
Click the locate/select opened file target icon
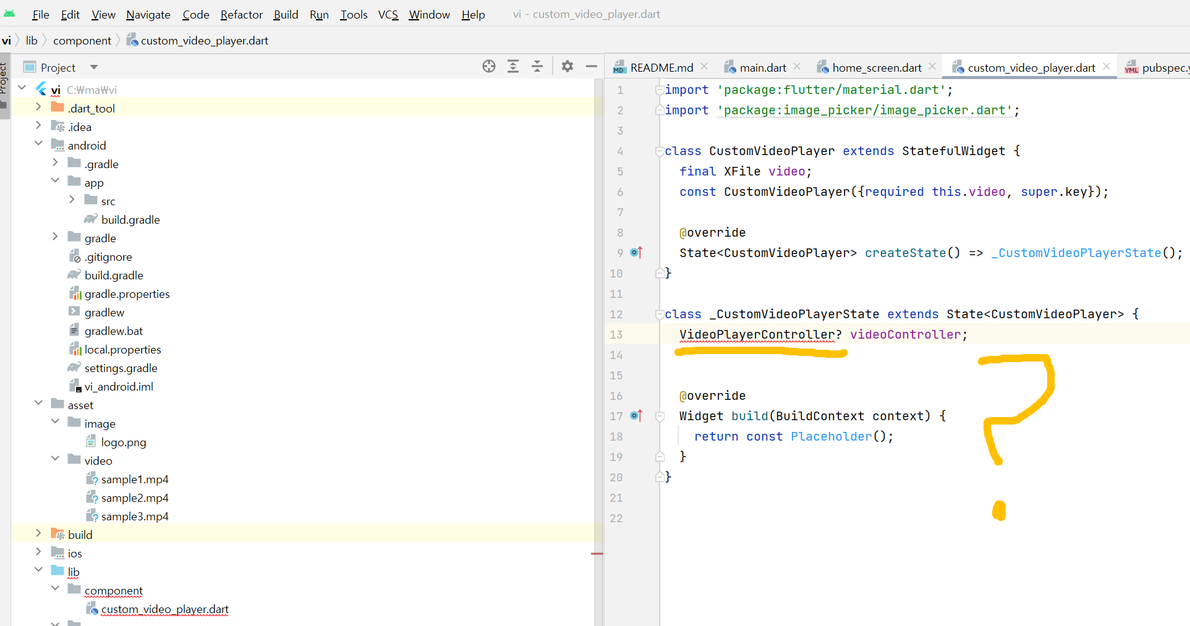click(489, 67)
